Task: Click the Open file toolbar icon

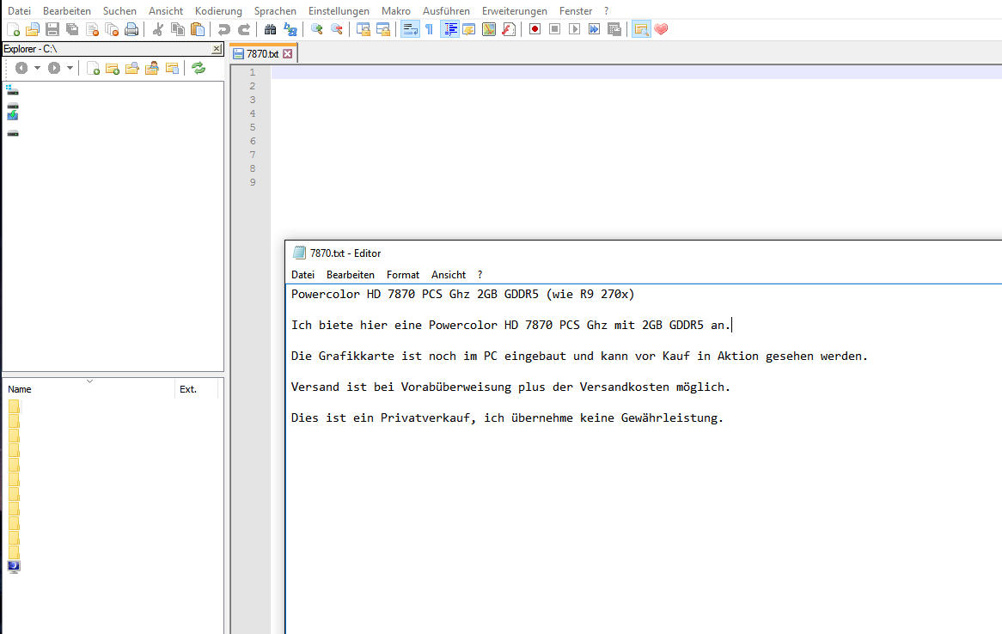Action: point(33,29)
